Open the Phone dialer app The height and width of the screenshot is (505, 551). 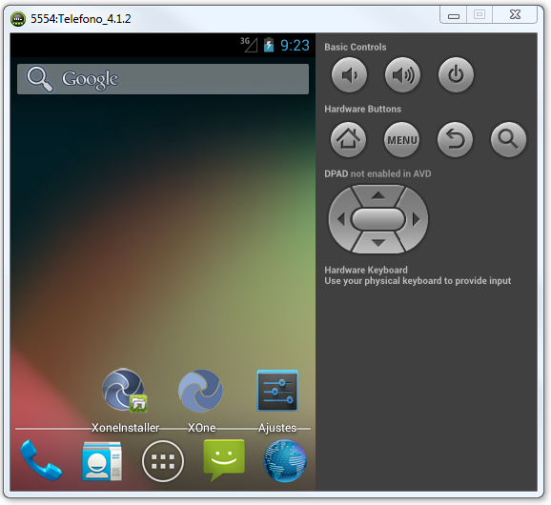pyautogui.click(x=41, y=460)
